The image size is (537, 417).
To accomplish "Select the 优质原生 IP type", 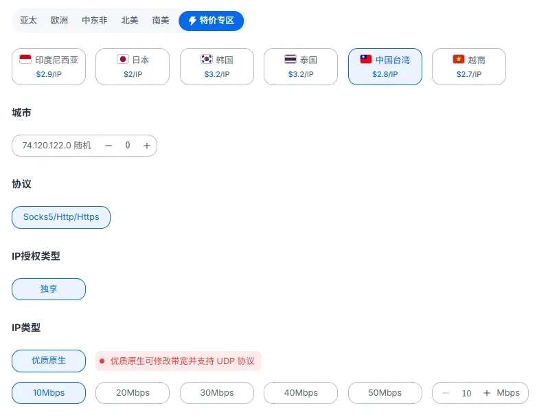I will (x=49, y=361).
